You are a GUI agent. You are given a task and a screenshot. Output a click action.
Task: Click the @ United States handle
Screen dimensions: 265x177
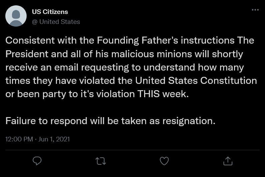[56, 22]
